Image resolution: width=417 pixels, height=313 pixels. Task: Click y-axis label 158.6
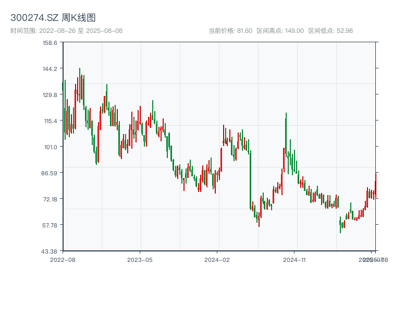[x=50, y=43]
